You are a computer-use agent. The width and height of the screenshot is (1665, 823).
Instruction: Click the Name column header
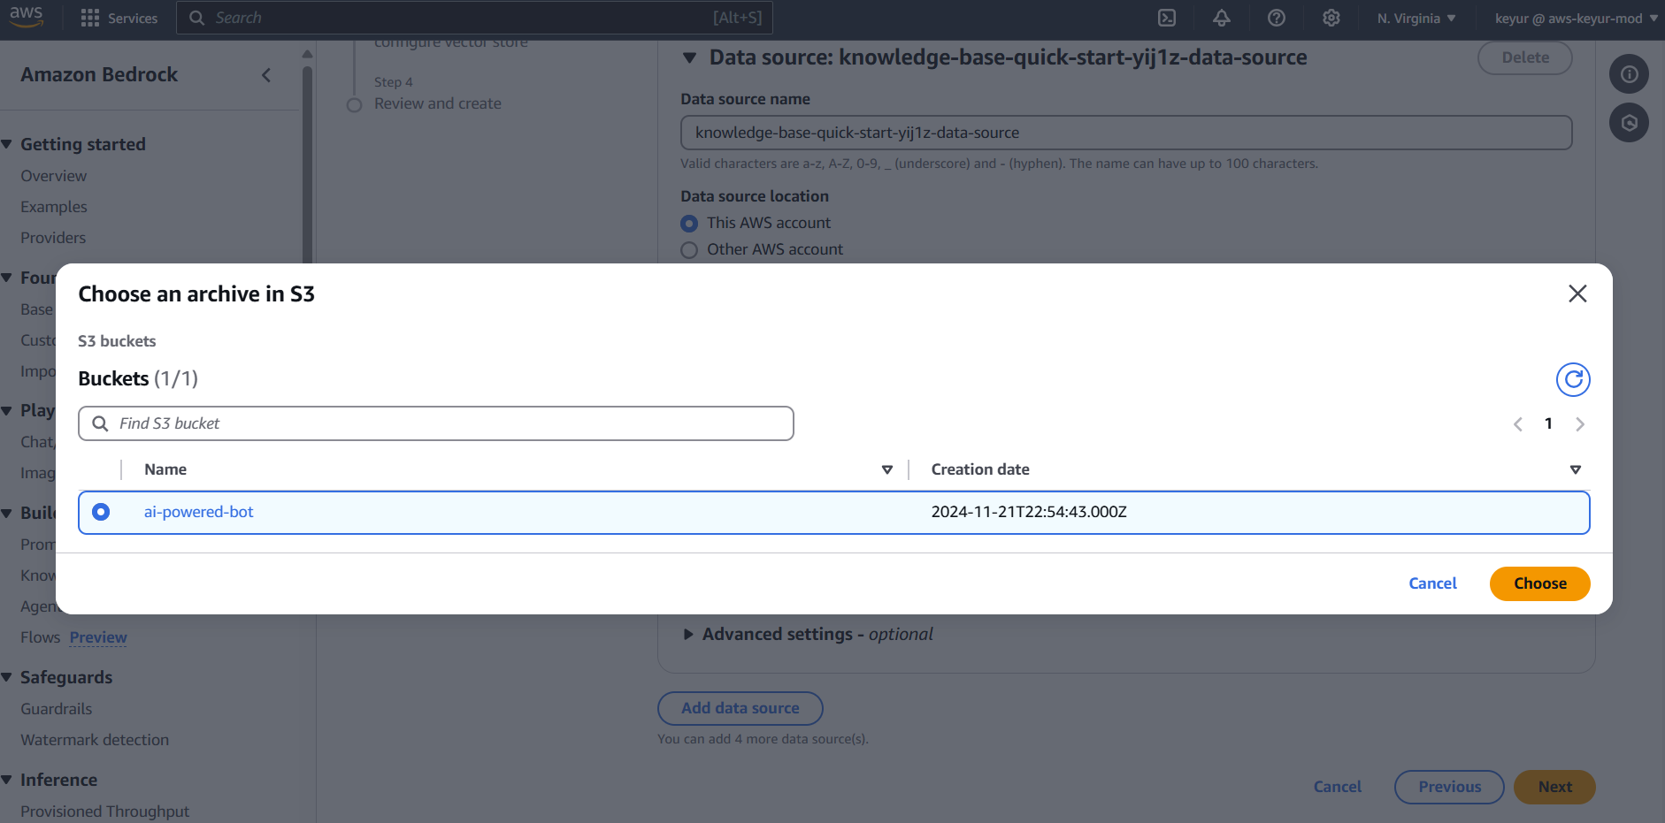click(x=165, y=469)
